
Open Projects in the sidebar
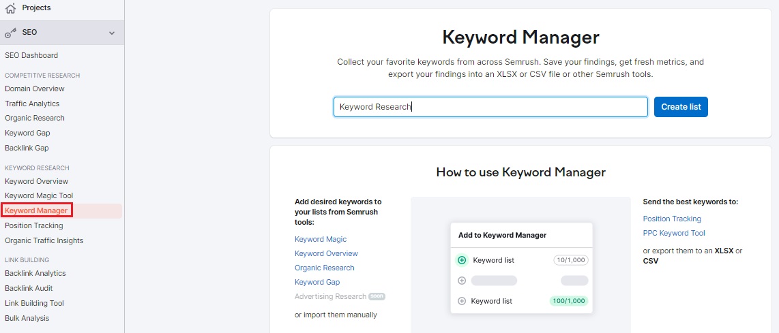[36, 8]
